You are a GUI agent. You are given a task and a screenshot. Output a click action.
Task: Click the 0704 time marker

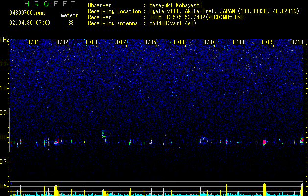[121, 42]
